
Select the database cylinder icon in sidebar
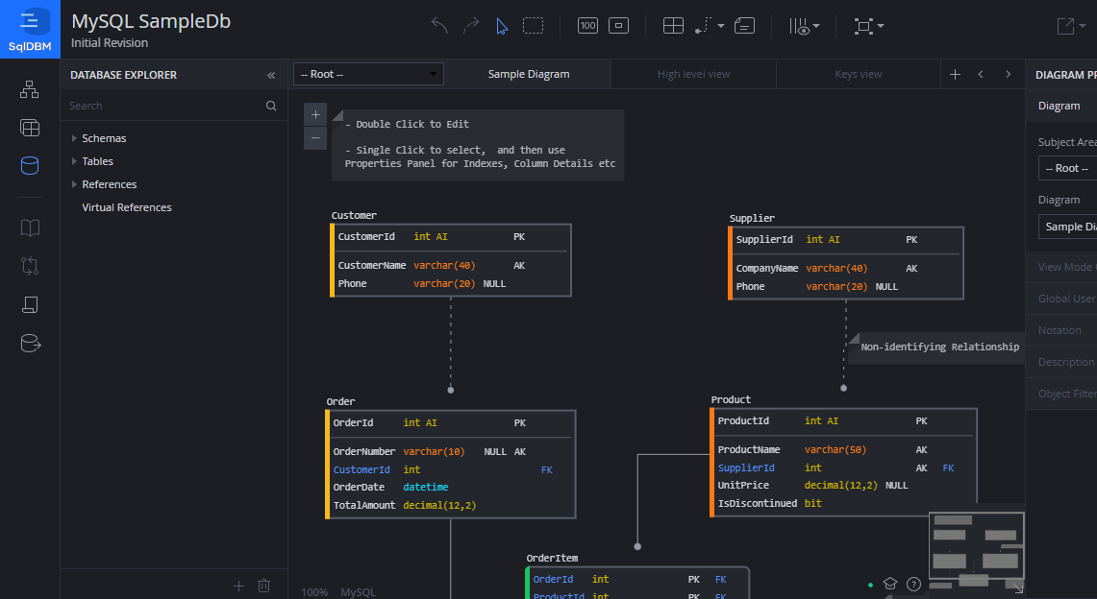(30, 165)
